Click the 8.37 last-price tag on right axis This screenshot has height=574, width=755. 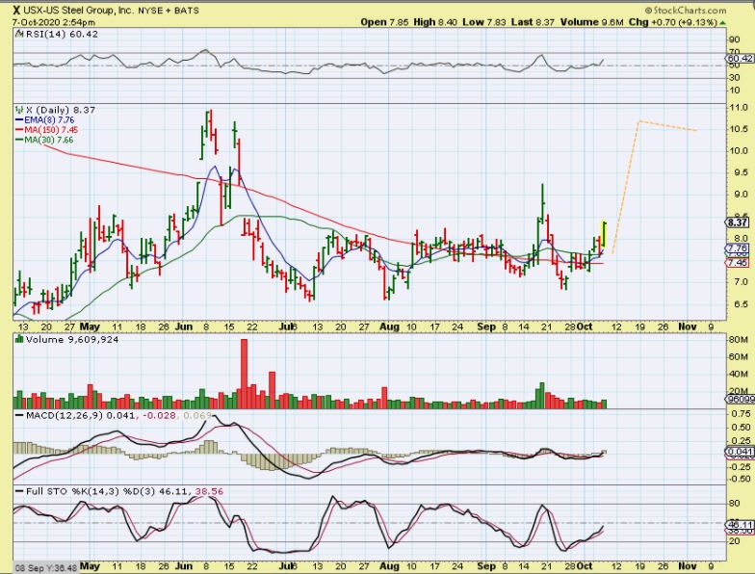pyautogui.click(x=738, y=222)
